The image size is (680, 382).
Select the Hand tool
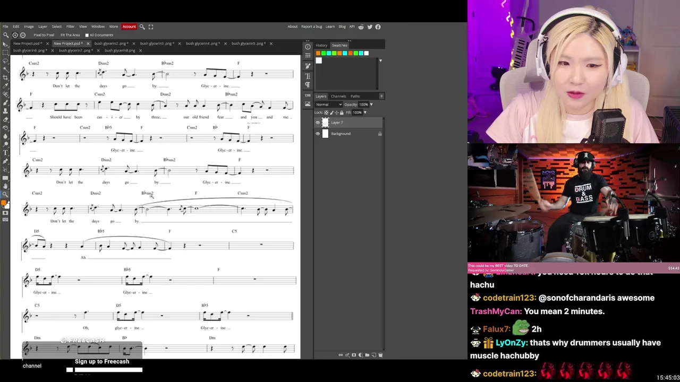(x=5, y=186)
